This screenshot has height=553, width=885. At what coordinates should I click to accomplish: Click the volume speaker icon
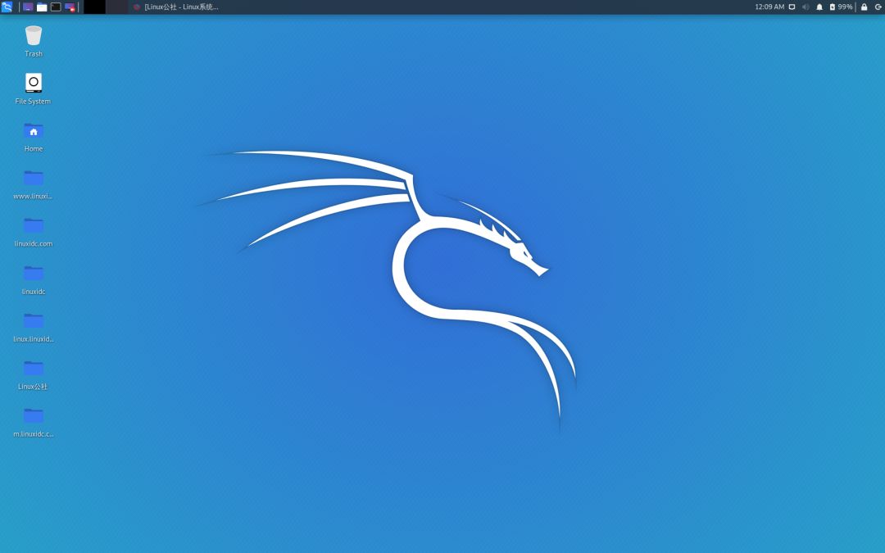click(x=806, y=7)
